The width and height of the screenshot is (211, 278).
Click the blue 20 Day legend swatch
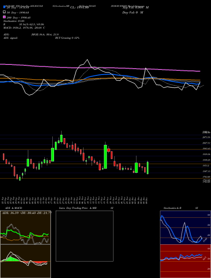click(x=5, y=7)
